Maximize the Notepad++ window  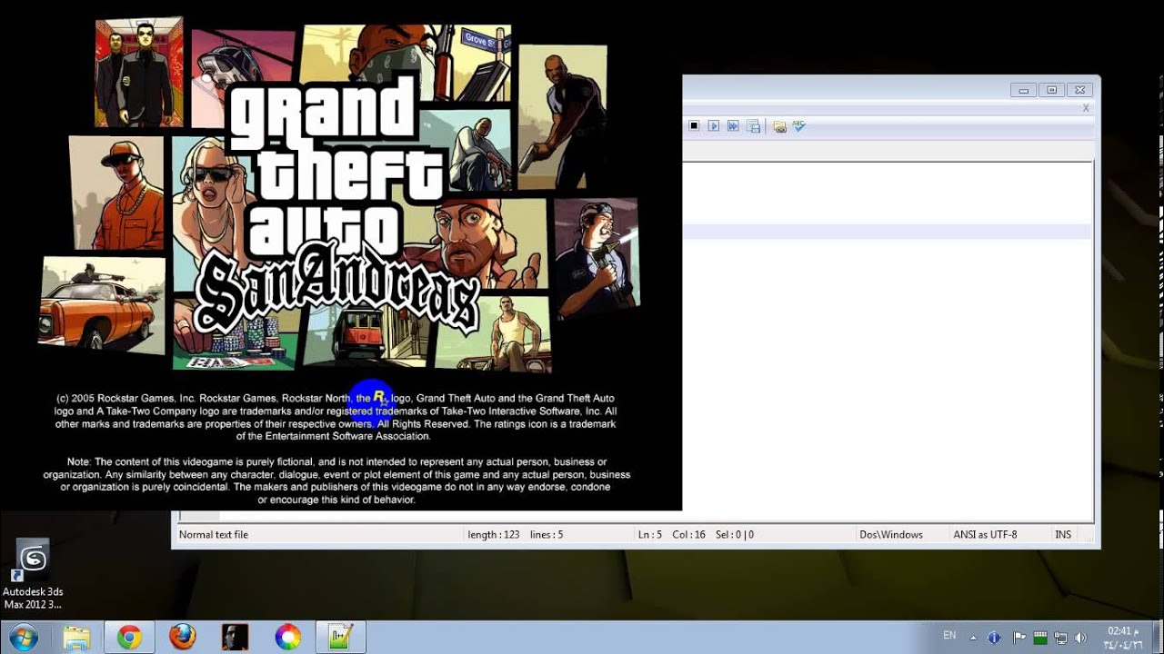click(x=1051, y=90)
